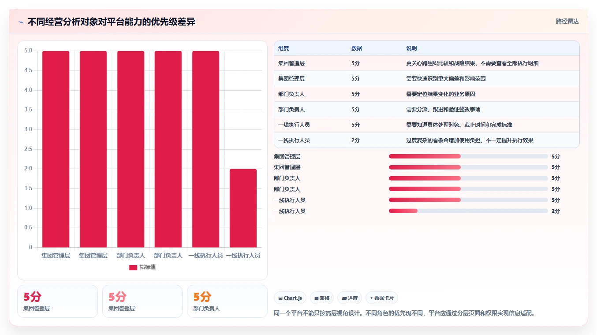Toggle the 指标值 legend item under the chart

click(142, 267)
